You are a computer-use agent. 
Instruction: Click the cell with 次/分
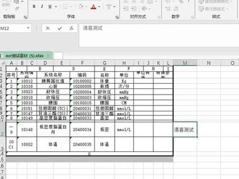coord(124,86)
